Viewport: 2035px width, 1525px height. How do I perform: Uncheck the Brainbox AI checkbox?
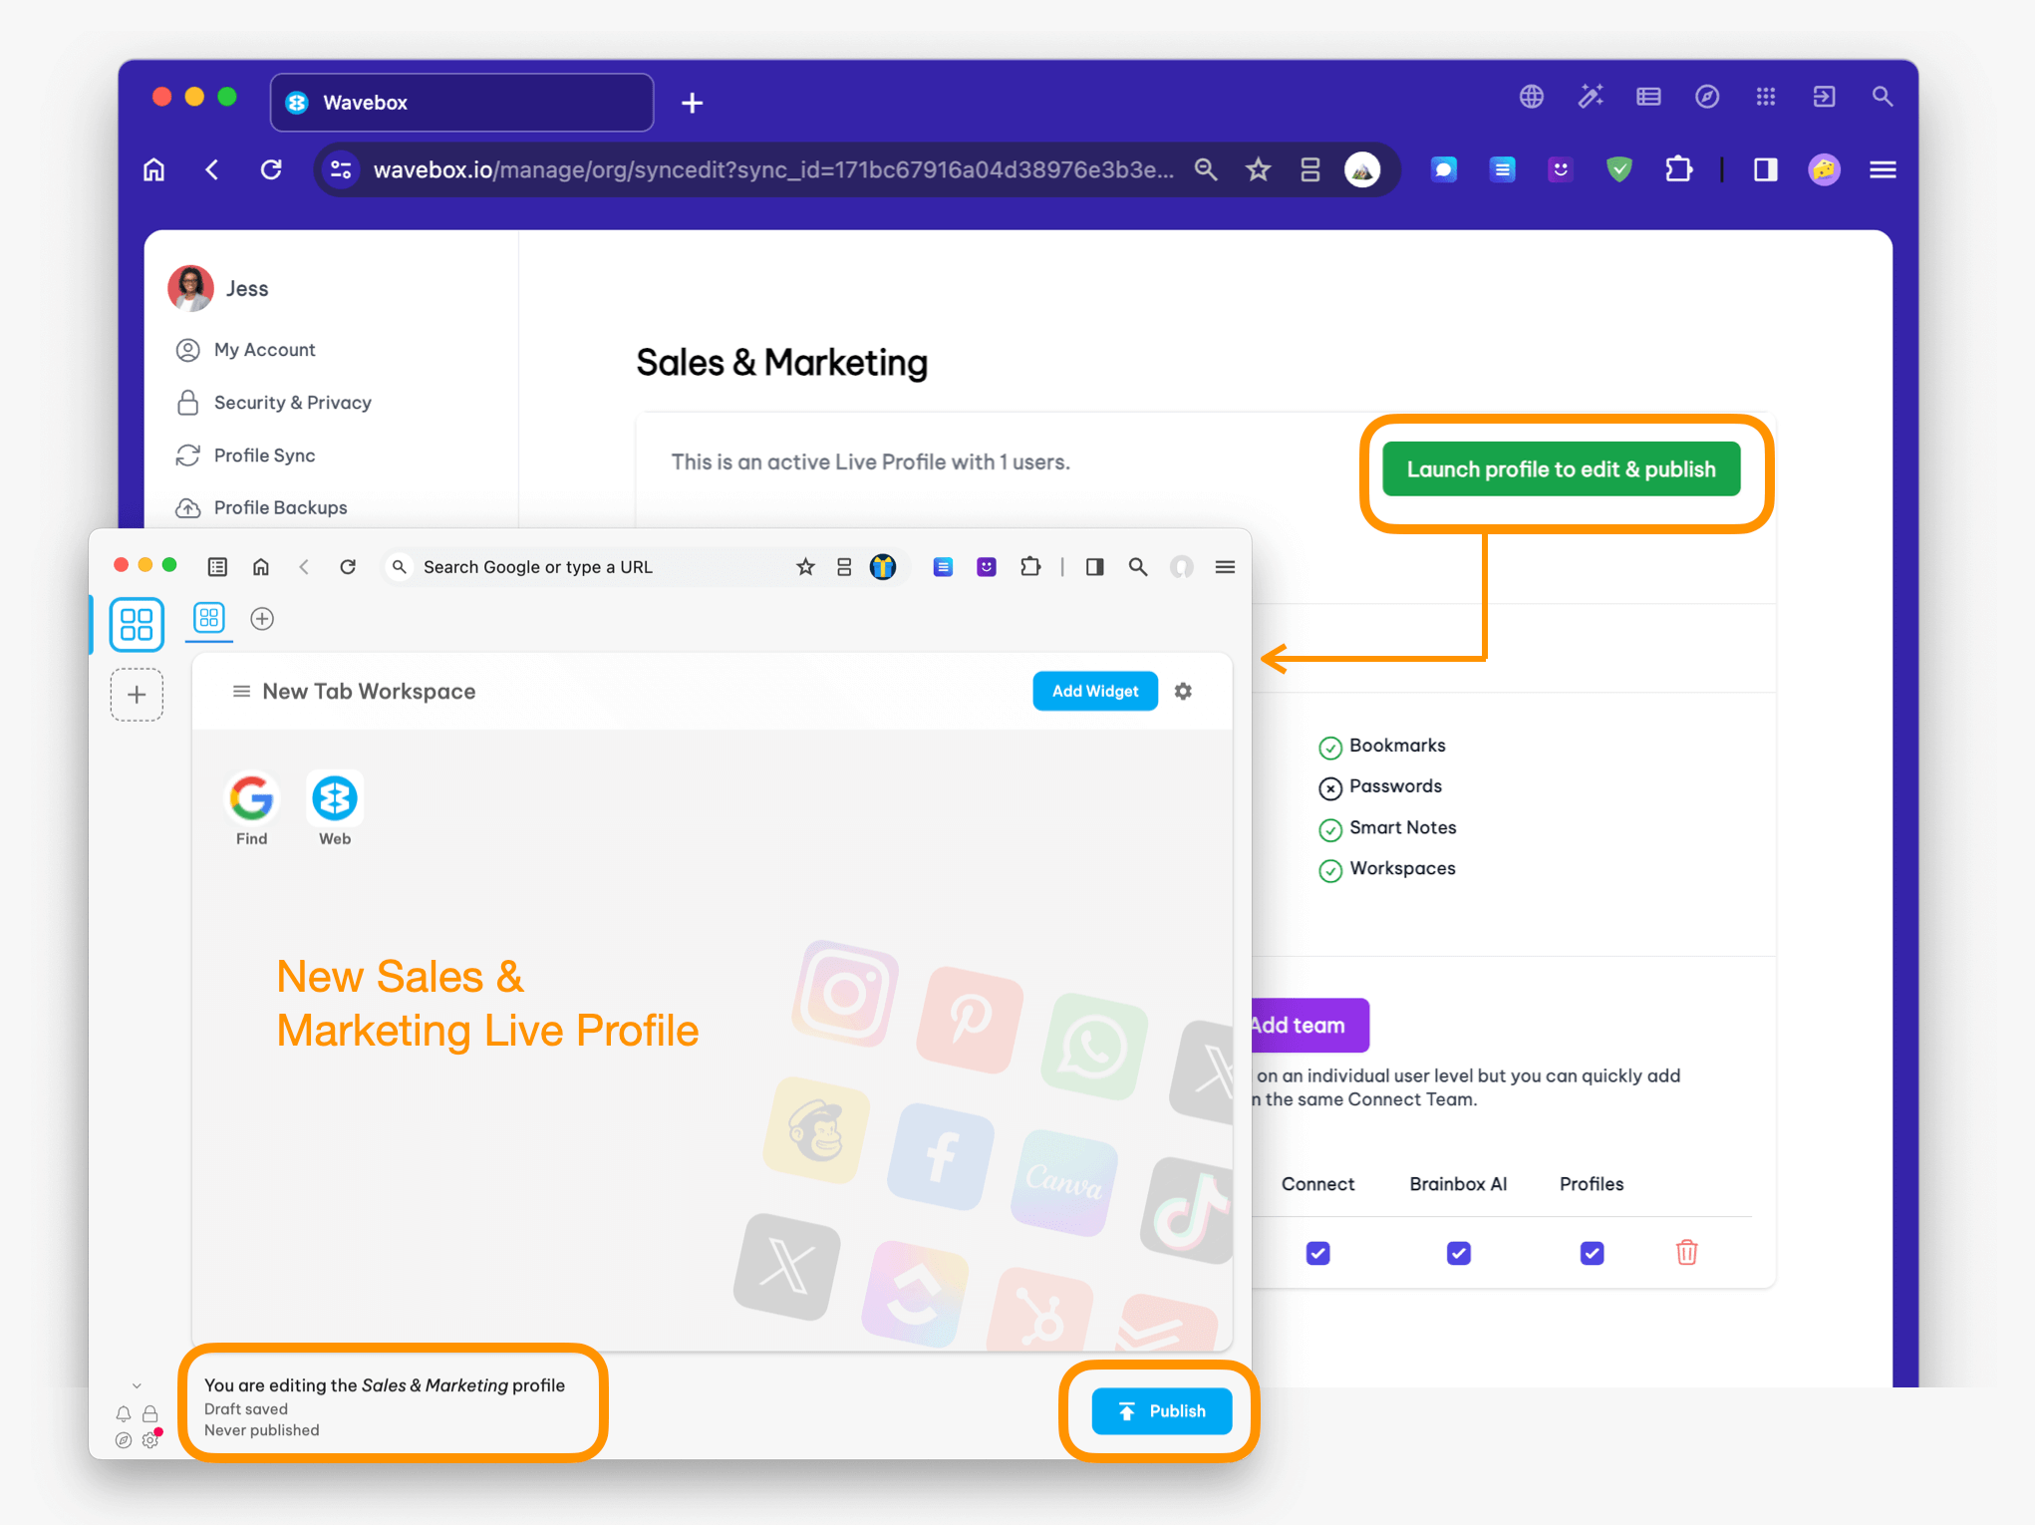1458,1253
